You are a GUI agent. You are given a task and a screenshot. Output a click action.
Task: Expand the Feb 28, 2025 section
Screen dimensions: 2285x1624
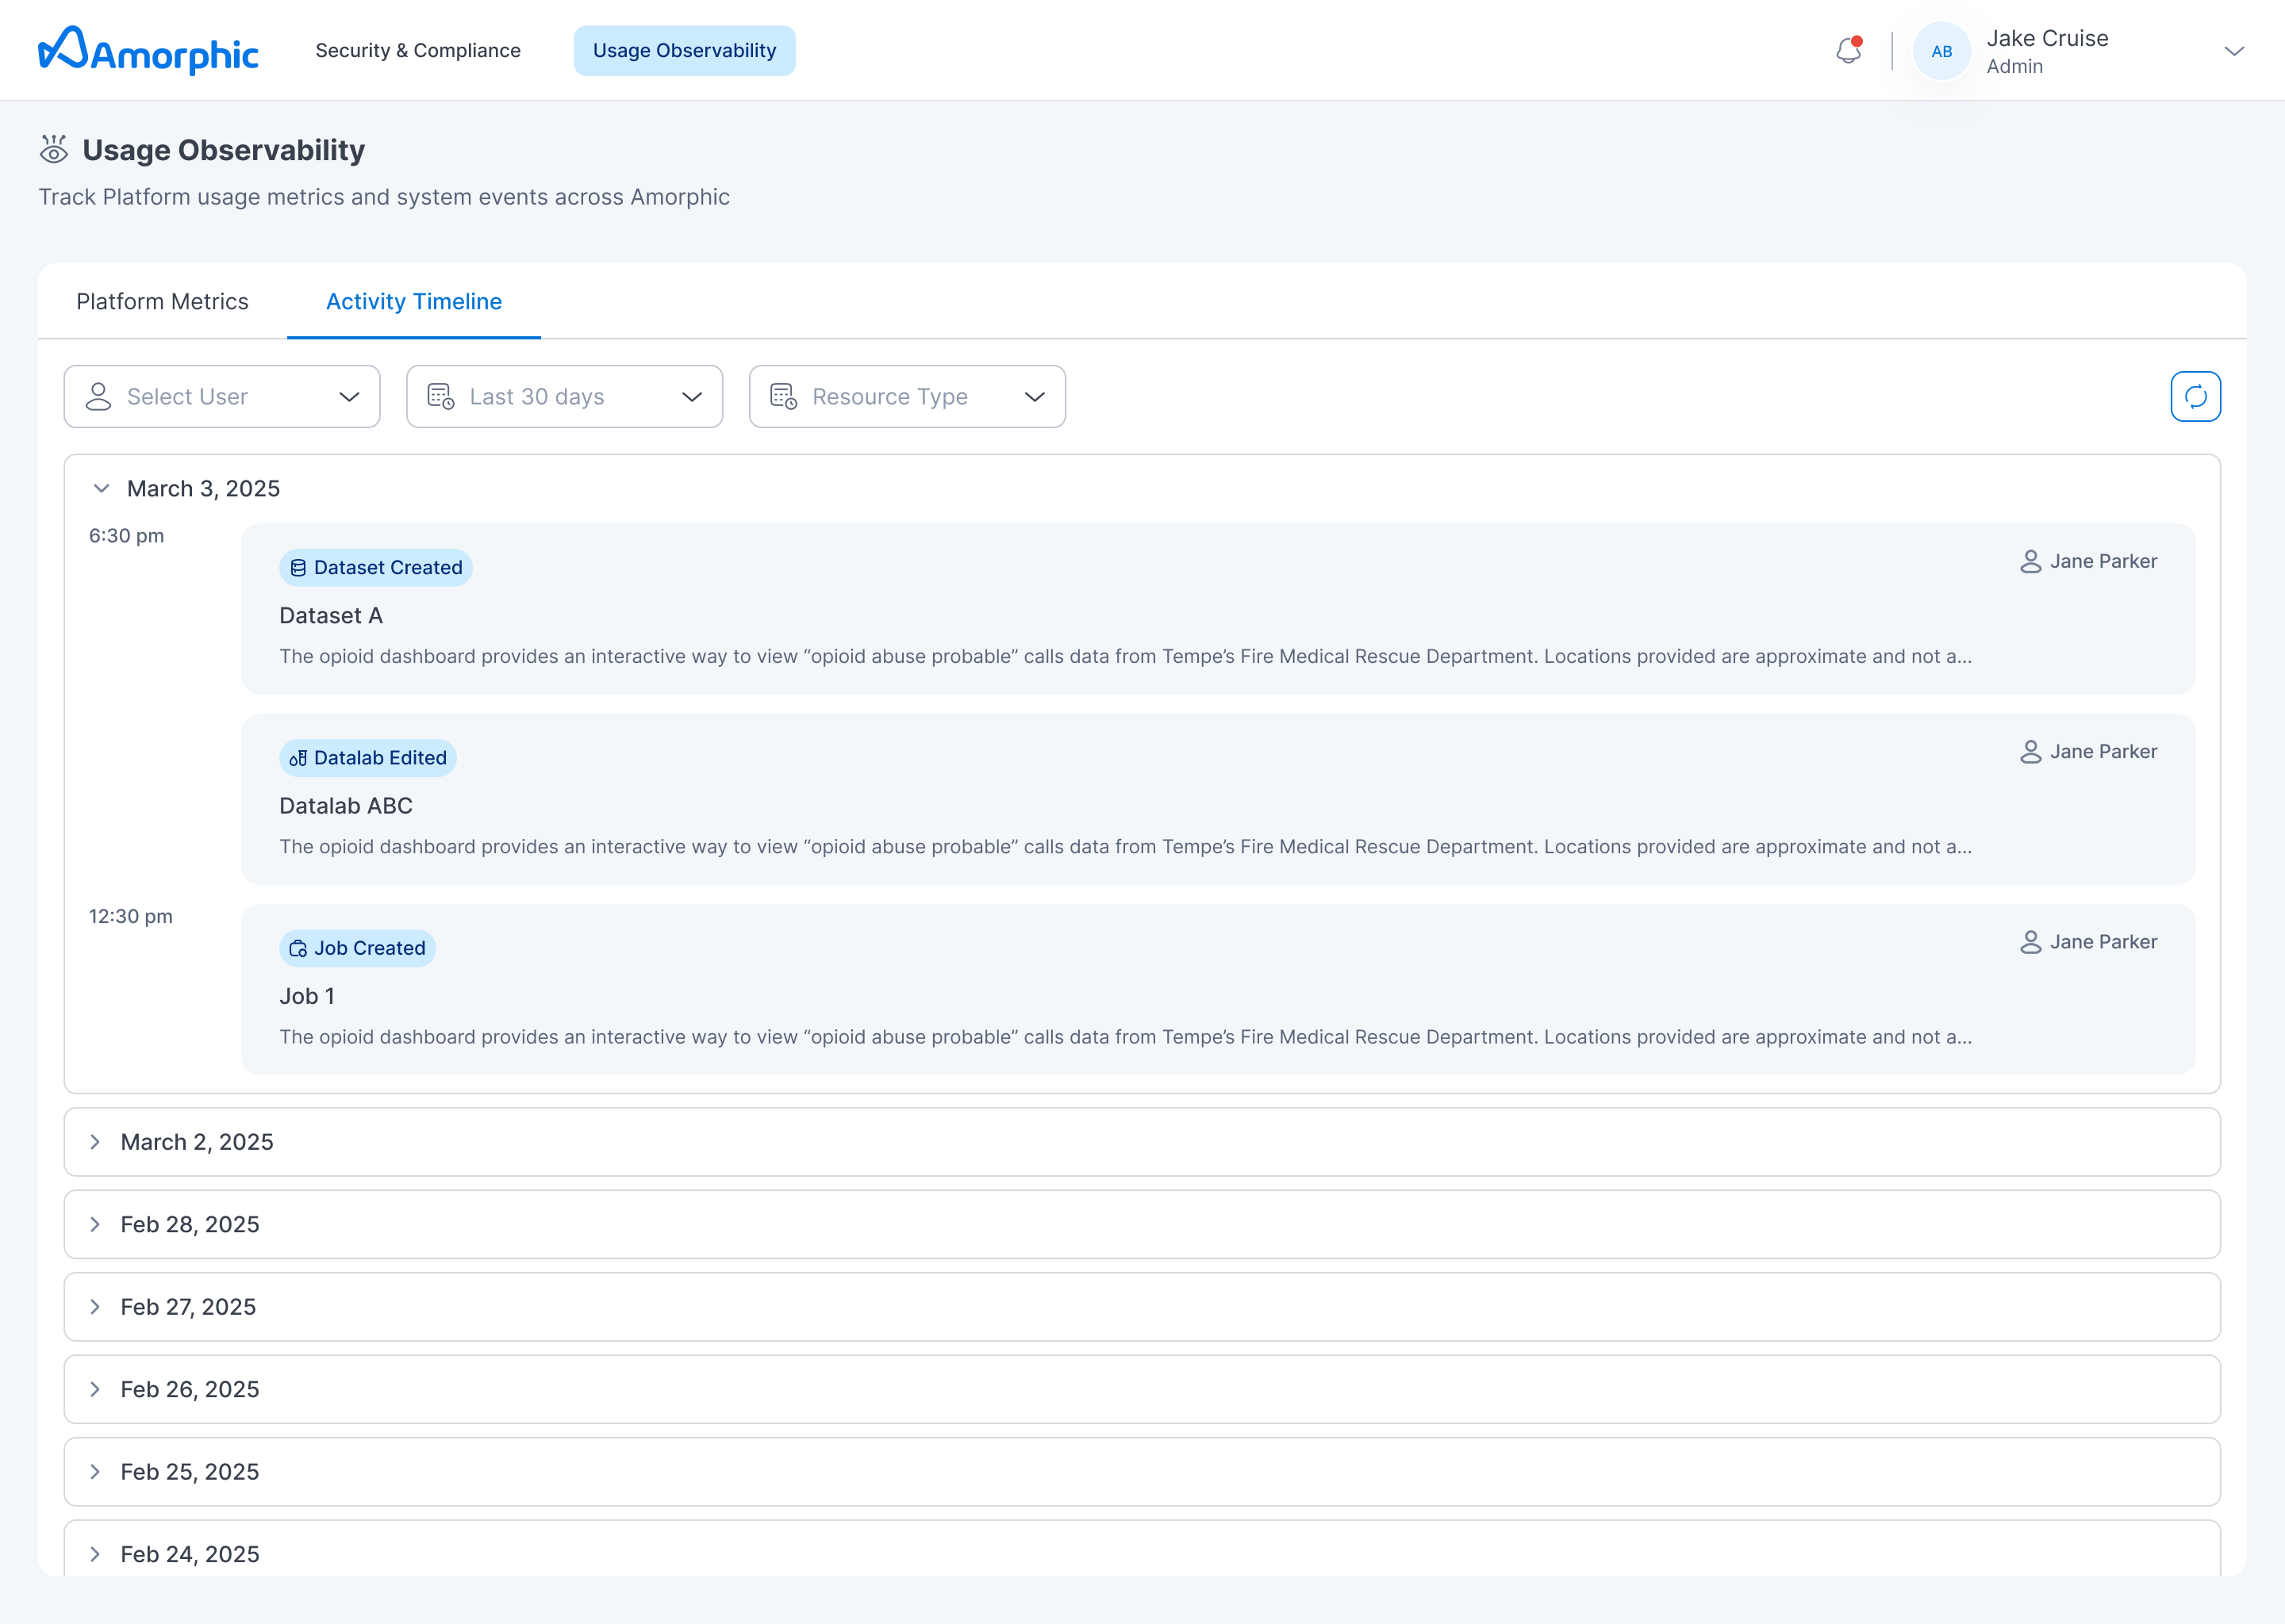pos(95,1225)
